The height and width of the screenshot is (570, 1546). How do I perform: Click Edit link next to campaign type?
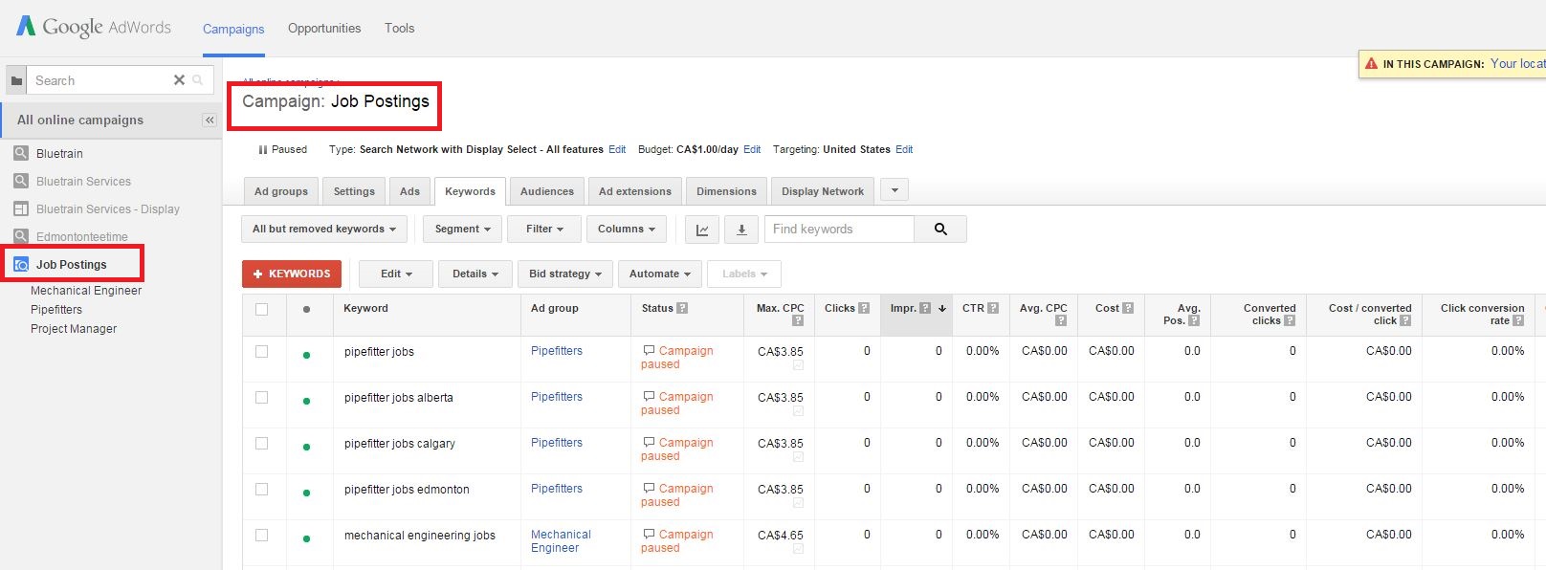[617, 149]
